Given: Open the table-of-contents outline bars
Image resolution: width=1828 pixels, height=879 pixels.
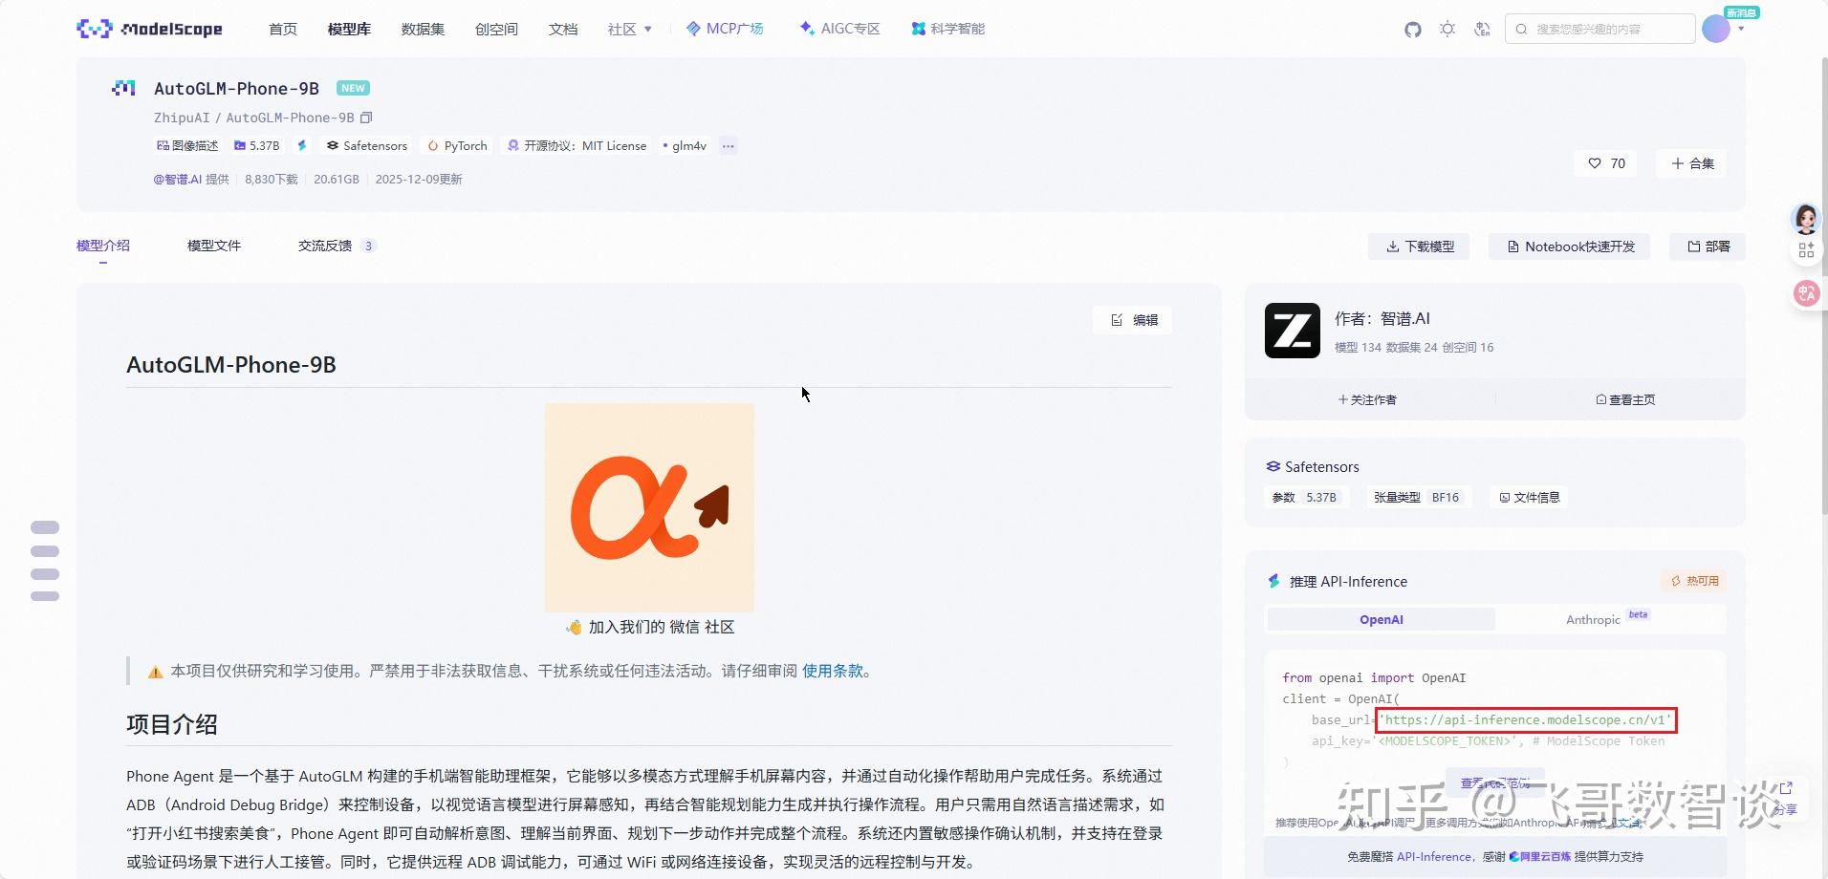Looking at the screenshot, I should (x=45, y=561).
